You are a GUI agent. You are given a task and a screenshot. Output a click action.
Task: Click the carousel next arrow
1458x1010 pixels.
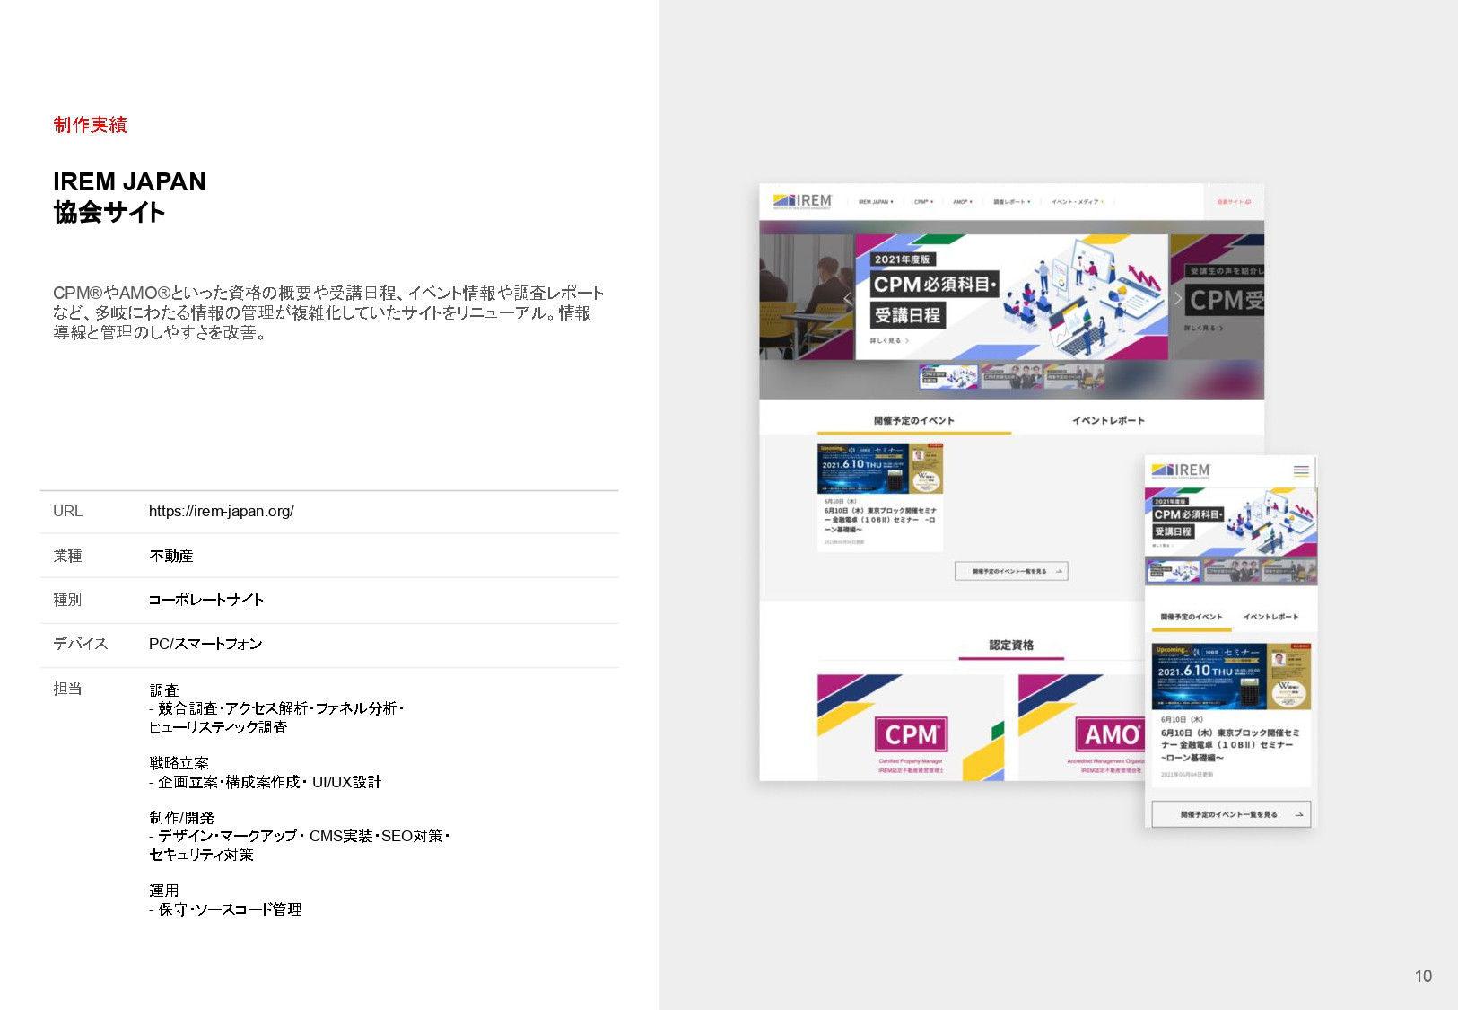1179,297
